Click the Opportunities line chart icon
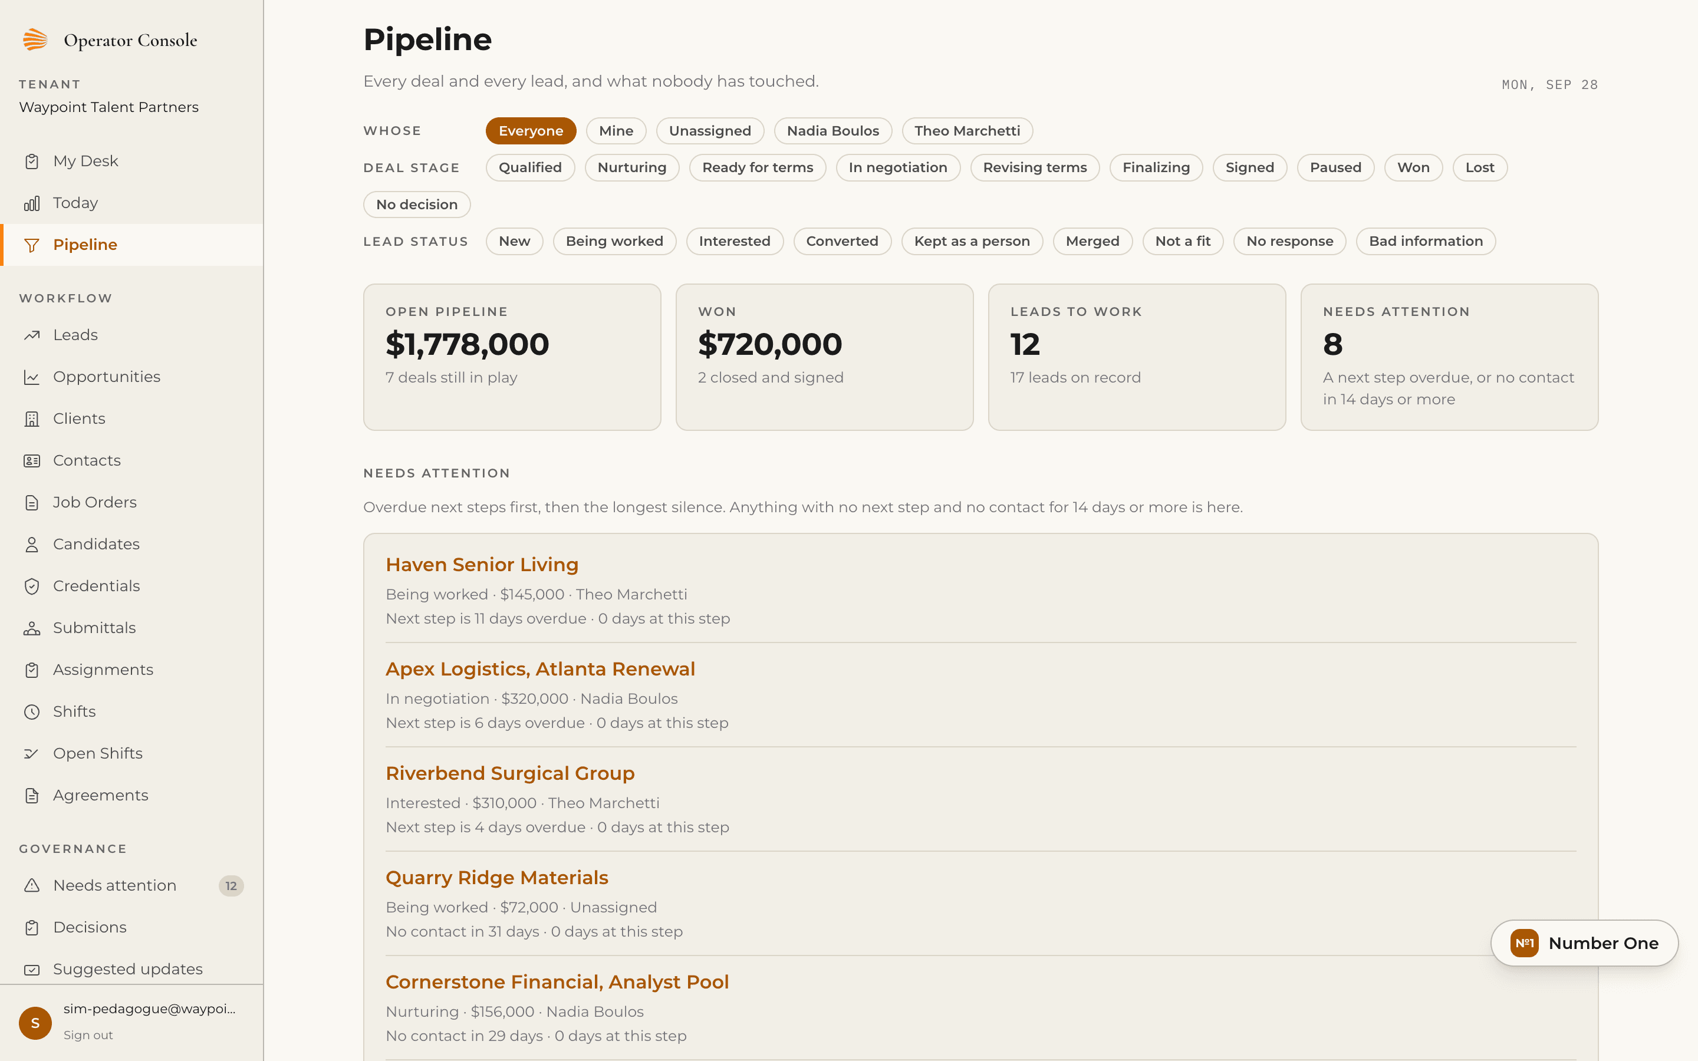The height and width of the screenshot is (1061, 1698). 32,377
